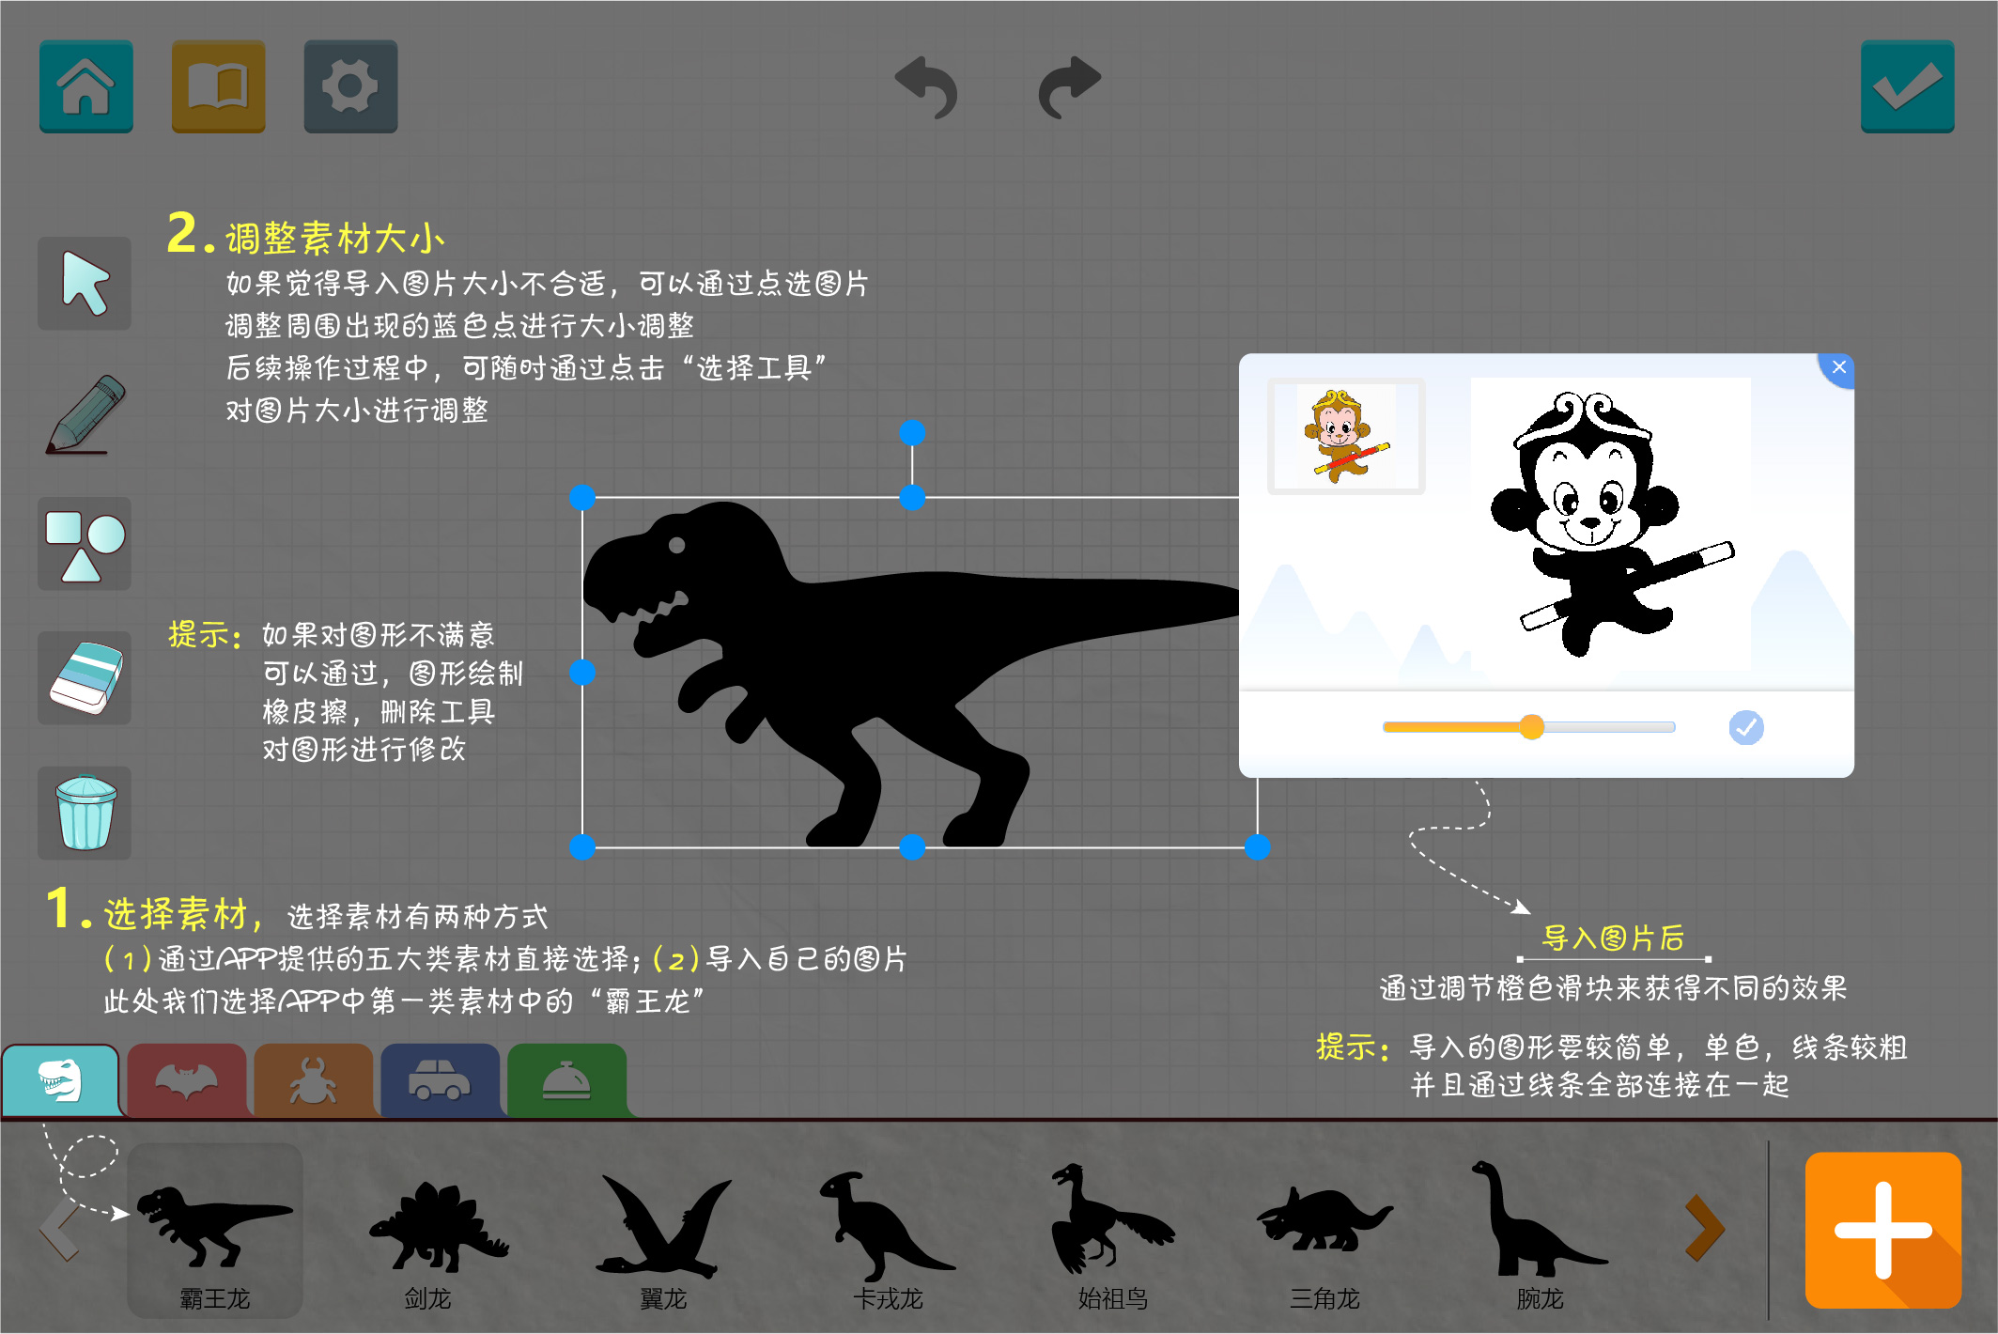The width and height of the screenshot is (1998, 1334).
Task: Click the trash can delete tool
Action: pos(85,813)
